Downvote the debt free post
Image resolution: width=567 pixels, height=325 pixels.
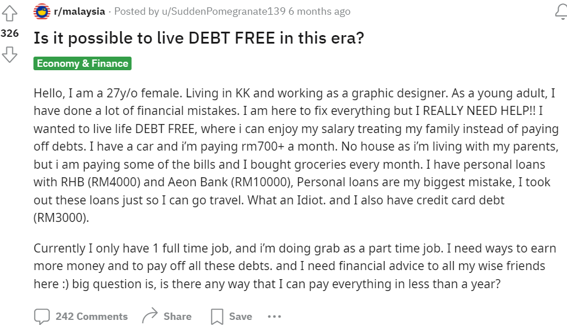(10, 54)
